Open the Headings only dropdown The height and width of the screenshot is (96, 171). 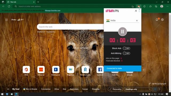(138, 89)
